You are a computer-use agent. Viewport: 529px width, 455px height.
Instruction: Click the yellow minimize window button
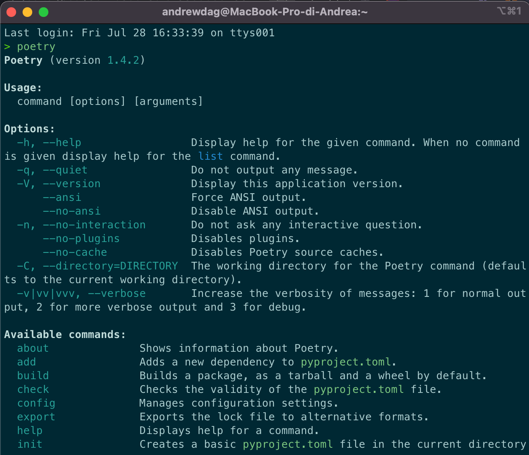pos(27,12)
